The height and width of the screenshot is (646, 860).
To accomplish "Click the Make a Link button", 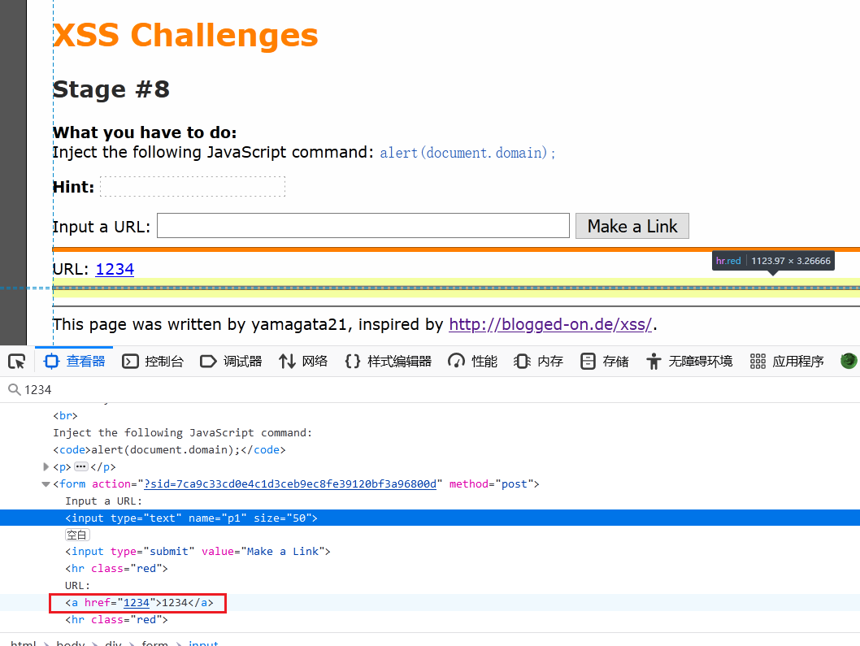I will point(632,225).
